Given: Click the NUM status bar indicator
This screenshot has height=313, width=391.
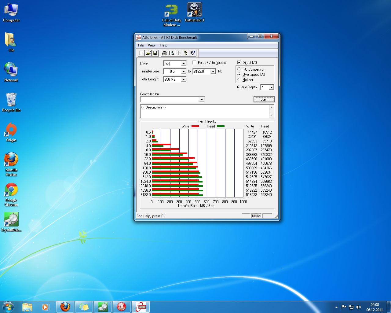Looking at the screenshot, I should click(256, 216).
